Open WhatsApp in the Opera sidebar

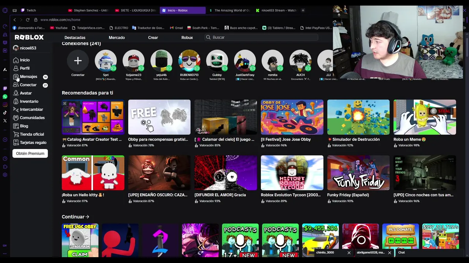(x=5, y=96)
